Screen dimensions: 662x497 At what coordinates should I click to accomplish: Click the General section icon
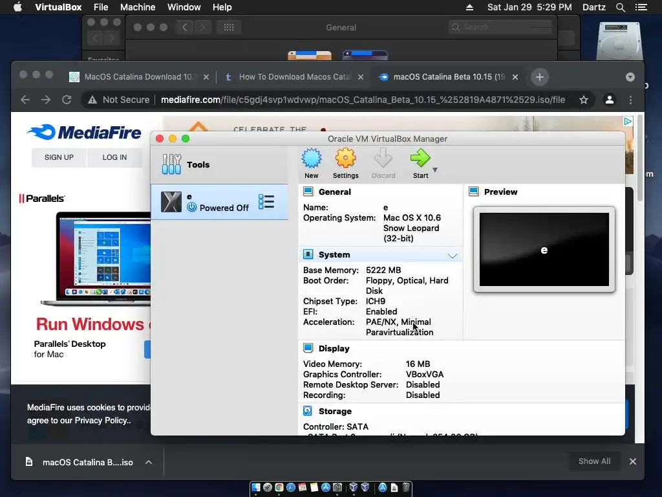pyautogui.click(x=308, y=192)
